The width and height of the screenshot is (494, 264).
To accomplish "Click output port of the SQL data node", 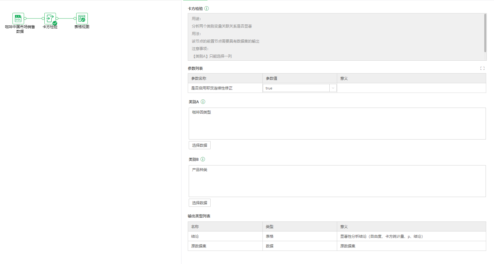I will click(25, 18).
